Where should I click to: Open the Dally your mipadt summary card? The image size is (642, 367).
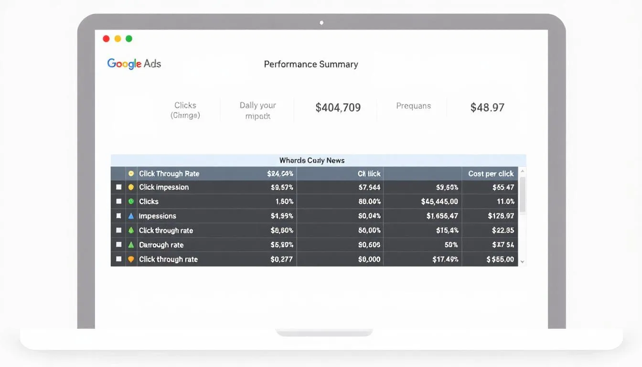pyautogui.click(x=258, y=110)
